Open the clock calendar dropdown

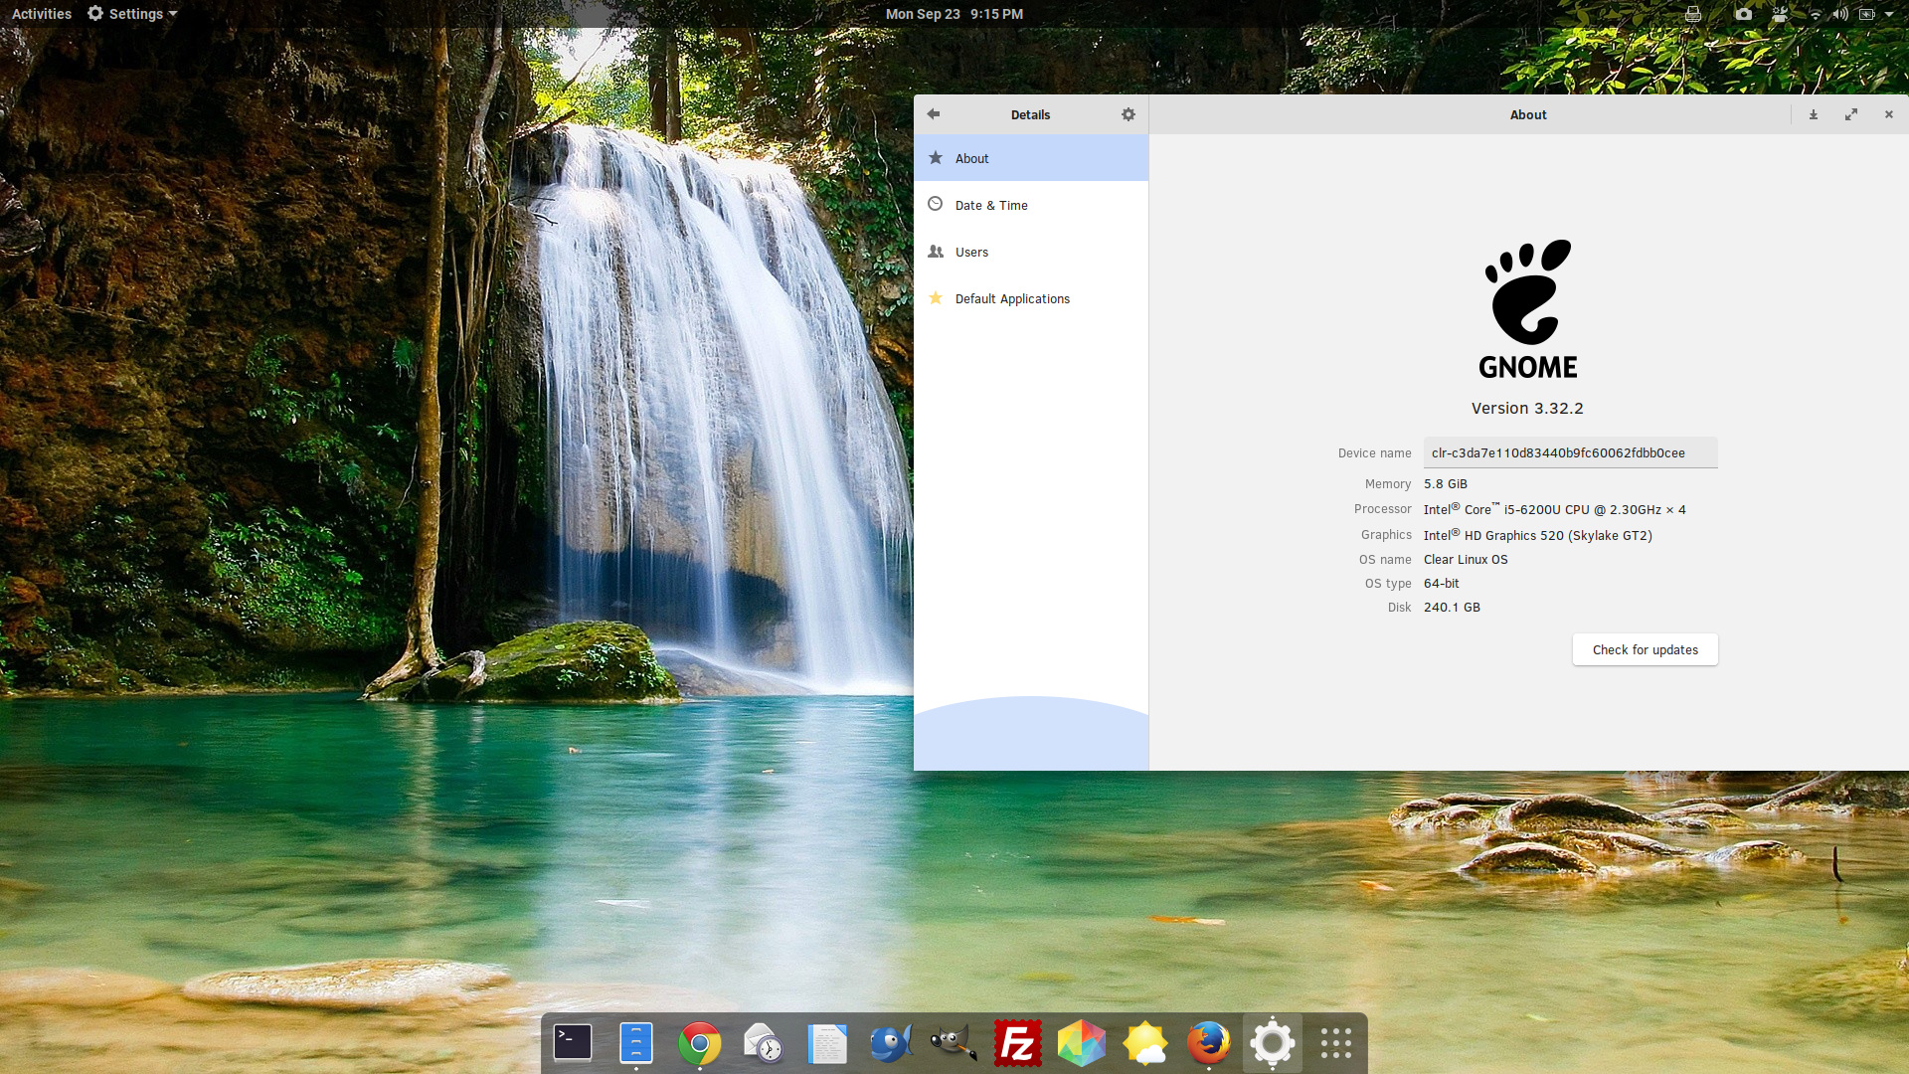coord(954,14)
